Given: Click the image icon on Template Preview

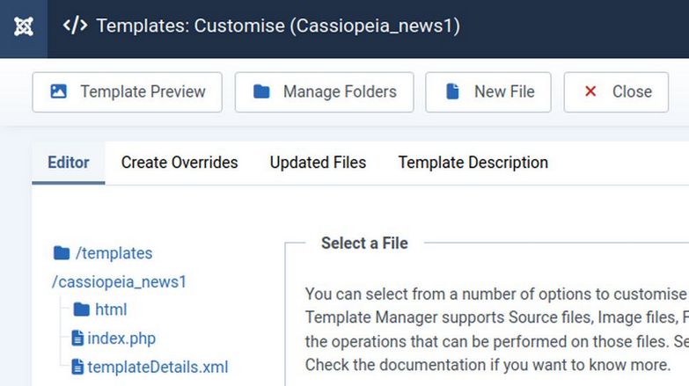Looking at the screenshot, I should (59, 91).
